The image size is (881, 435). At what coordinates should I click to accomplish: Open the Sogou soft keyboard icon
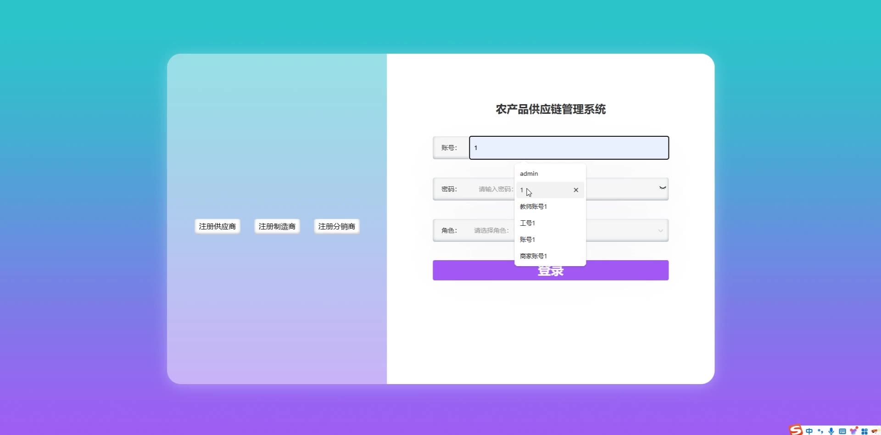click(842, 431)
